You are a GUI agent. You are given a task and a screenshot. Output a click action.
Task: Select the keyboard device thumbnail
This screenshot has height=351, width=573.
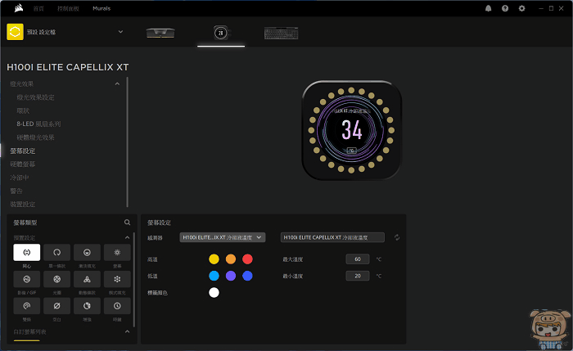[x=281, y=34]
